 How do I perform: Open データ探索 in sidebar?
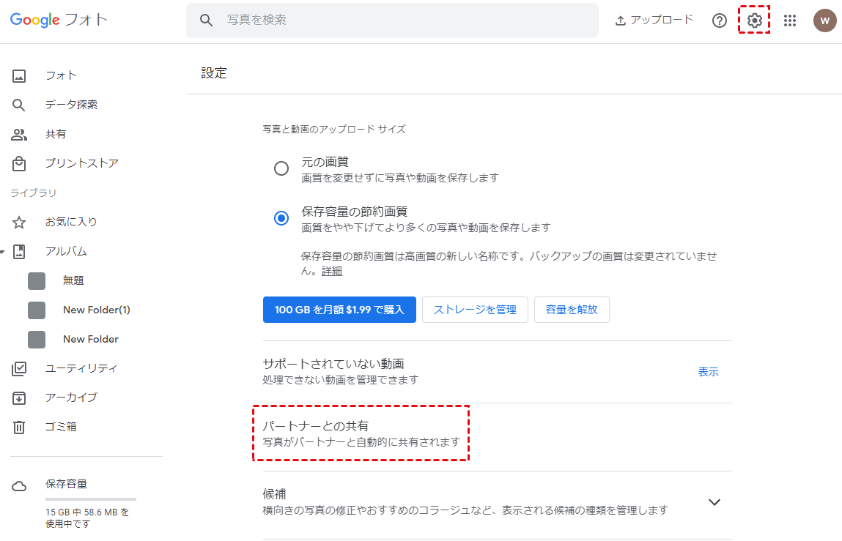(x=71, y=105)
